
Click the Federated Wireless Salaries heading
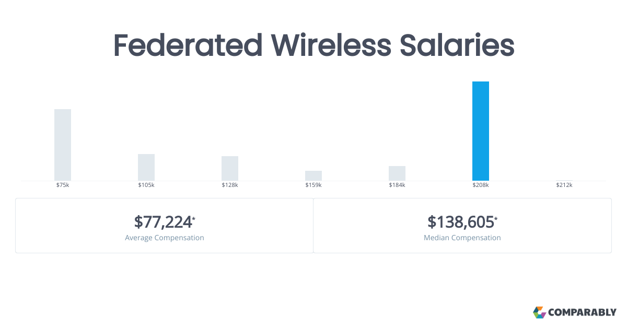click(313, 45)
